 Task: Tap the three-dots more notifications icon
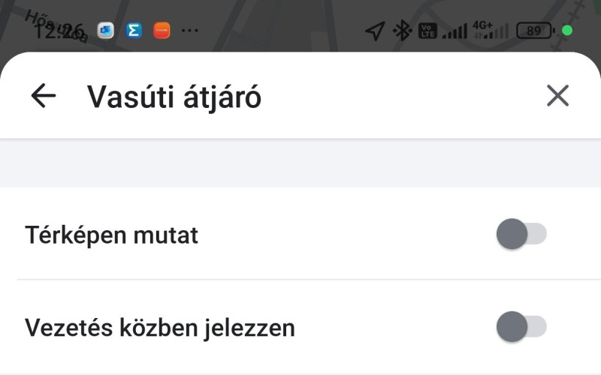190,31
